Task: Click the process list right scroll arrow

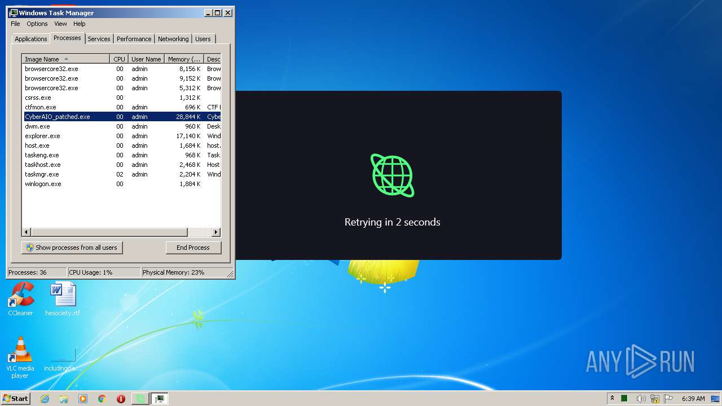Action: pos(216,232)
